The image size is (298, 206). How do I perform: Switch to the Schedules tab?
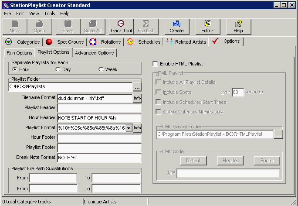coord(144,42)
